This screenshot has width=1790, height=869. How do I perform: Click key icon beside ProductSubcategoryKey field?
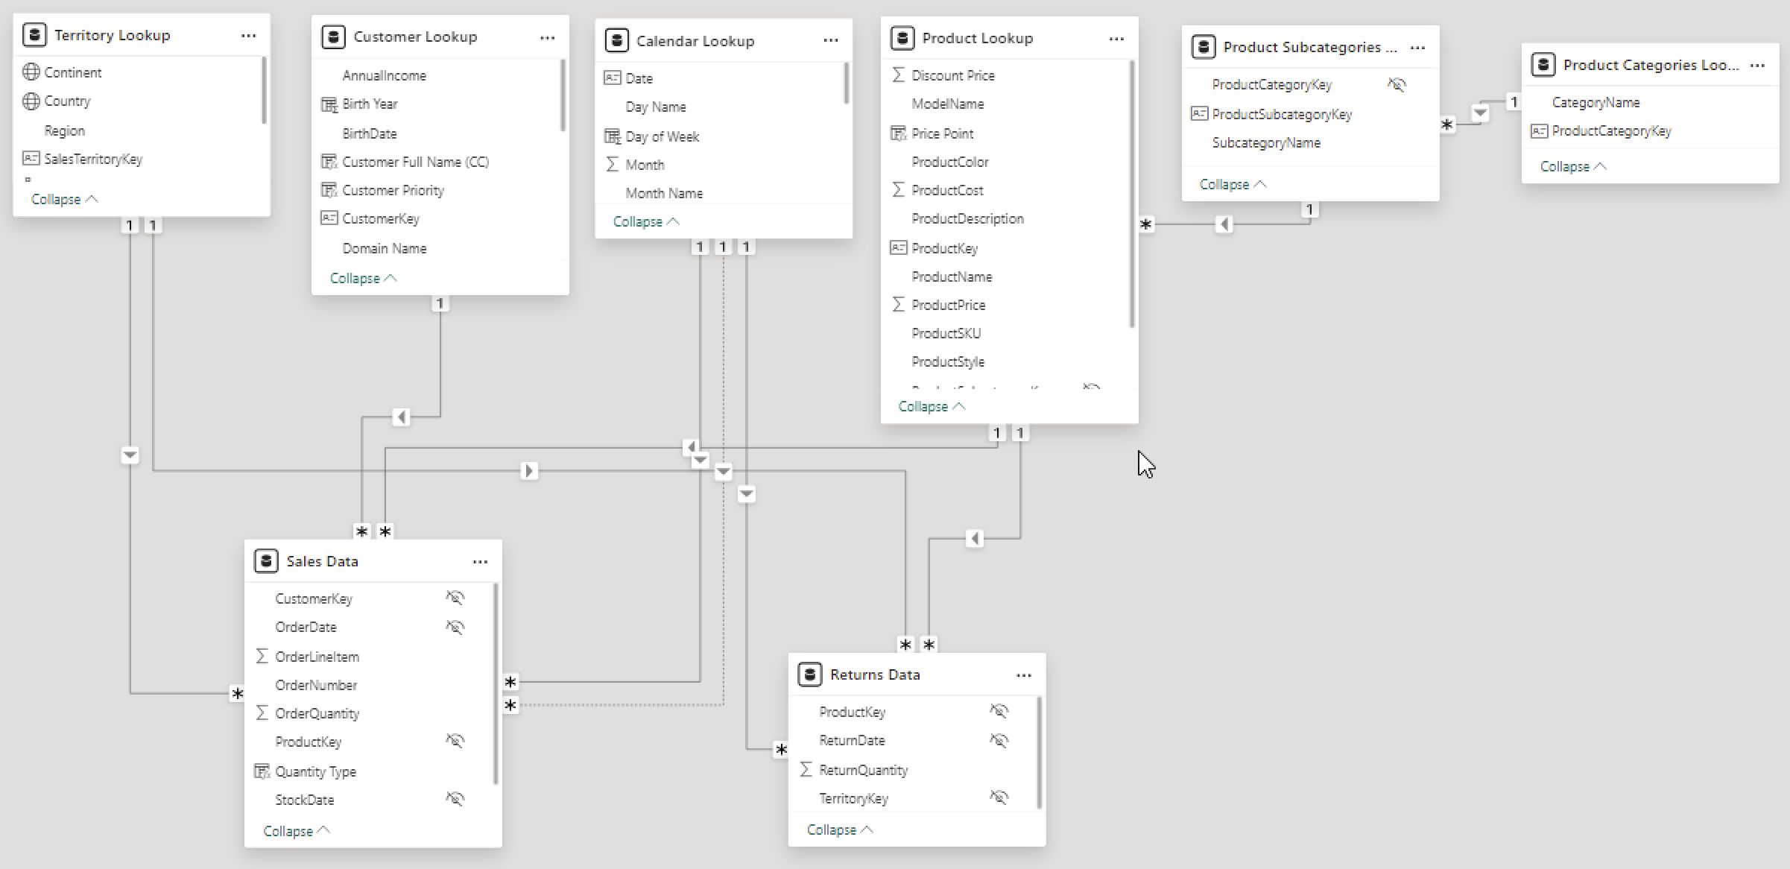pos(1199,114)
